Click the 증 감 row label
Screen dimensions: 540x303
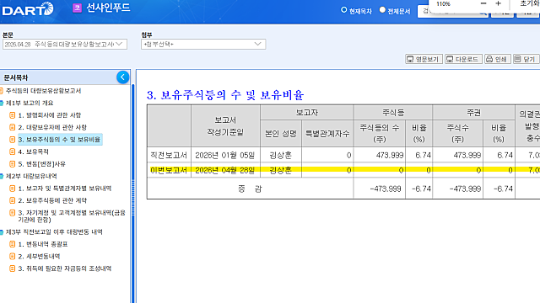tap(250, 189)
